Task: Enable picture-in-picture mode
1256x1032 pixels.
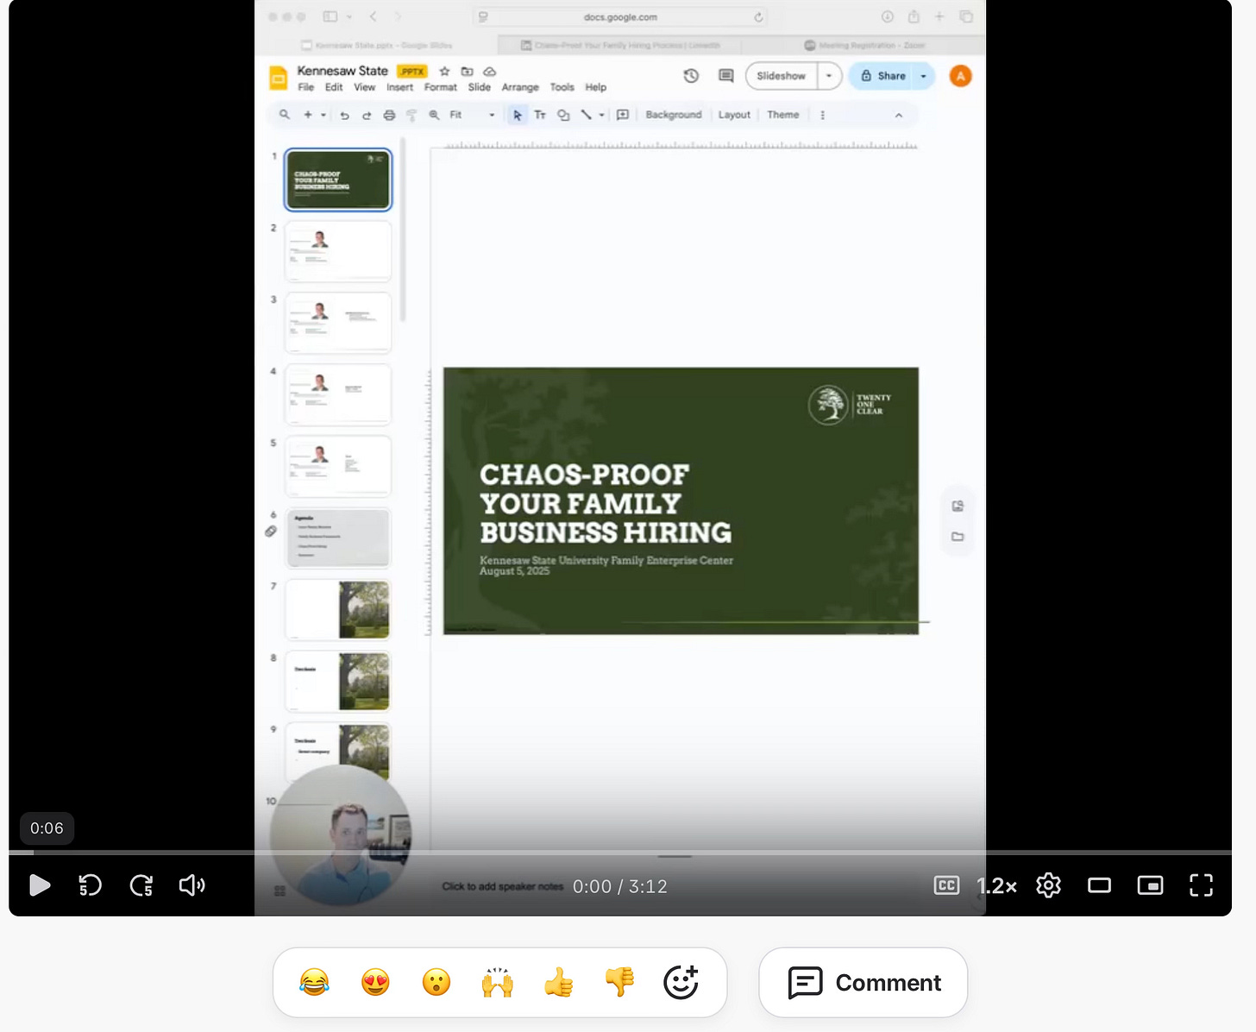Action: pos(1150,885)
